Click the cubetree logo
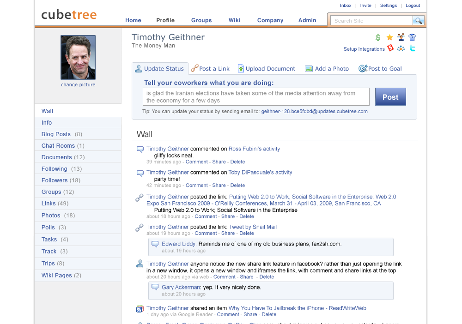462x324 pixels. click(69, 14)
